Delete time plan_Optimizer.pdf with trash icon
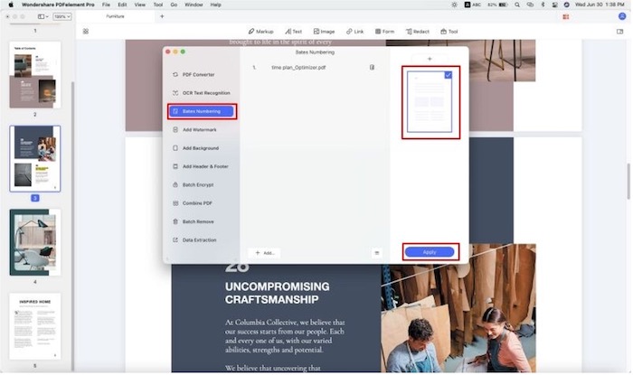 tap(372, 68)
